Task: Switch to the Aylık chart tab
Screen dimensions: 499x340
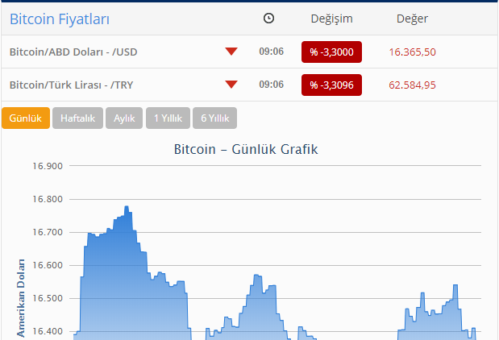Action: [x=124, y=118]
